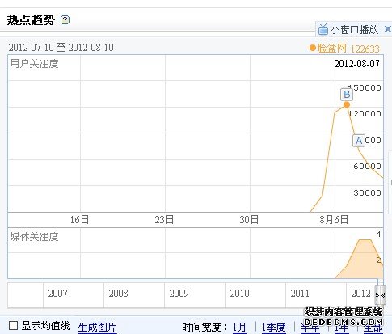392x334 pixels.
Task: Click the timeline range slider handle
Action: tap(380, 296)
